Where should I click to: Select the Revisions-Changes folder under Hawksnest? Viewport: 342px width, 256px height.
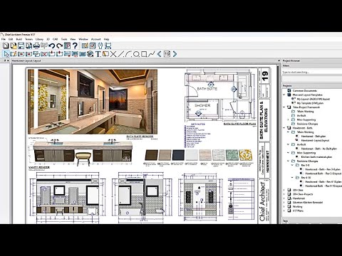307,161
